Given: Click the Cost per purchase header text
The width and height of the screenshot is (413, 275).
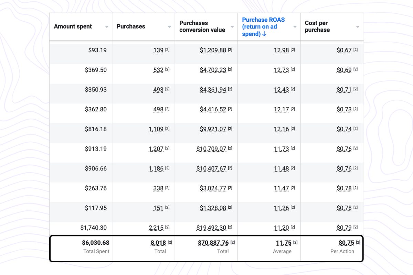Looking at the screenshot, I should click(317, 26).
